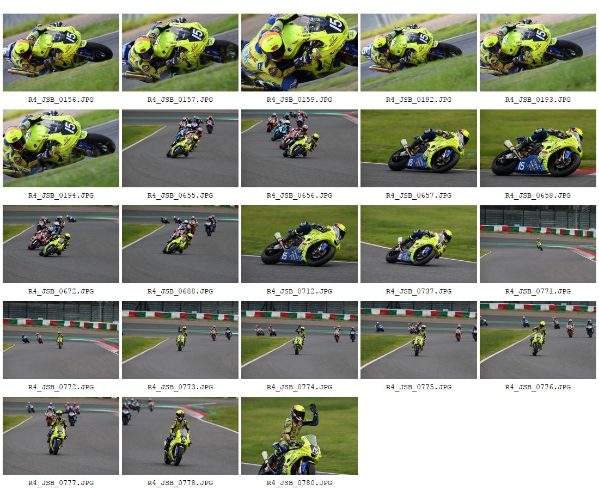The image size is (599, 490).
Task: Select thumbnail R4_JSB_0776.JPG
Action: coord(538,340)
